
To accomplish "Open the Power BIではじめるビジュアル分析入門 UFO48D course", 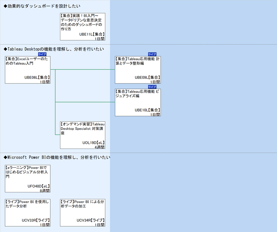I will pyautogui.click(x=28, y=179).
